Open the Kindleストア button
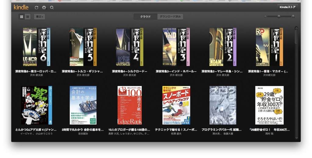312x158 pixels. [x=288, y=7]
